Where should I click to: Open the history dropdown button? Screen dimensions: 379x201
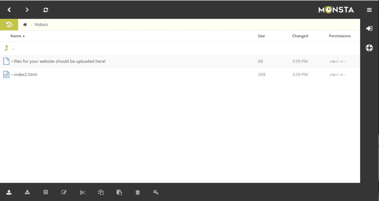[x=9, y=24]
